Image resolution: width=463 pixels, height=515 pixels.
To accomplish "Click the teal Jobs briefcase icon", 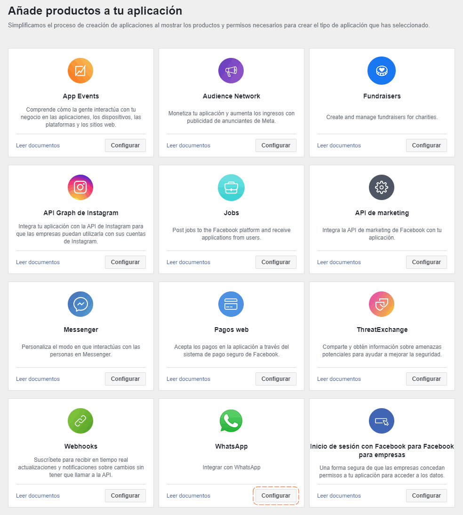I will click(x=231, y=187).
